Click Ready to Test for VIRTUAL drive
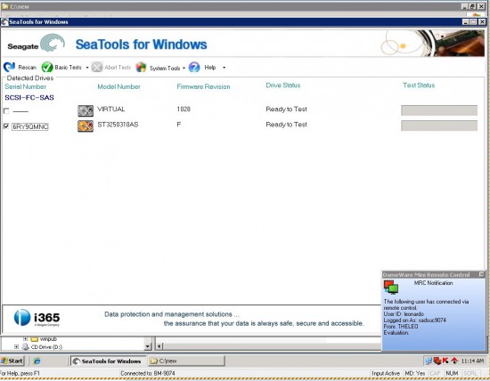This screenshot has height=381, width=490. tap(286, 109)
